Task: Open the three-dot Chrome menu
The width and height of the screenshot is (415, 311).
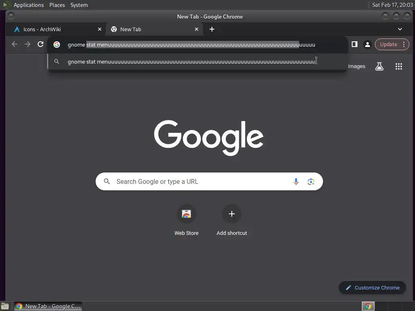Action: pyautogui.click(x=404, y=45)
